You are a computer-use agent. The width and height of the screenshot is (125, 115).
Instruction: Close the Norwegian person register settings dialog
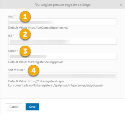pos(121,5)
